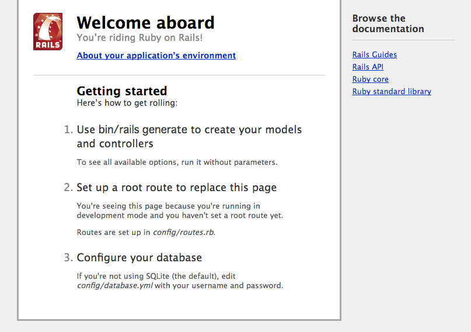Click the config/database.yml italic text

coord(115,285)
